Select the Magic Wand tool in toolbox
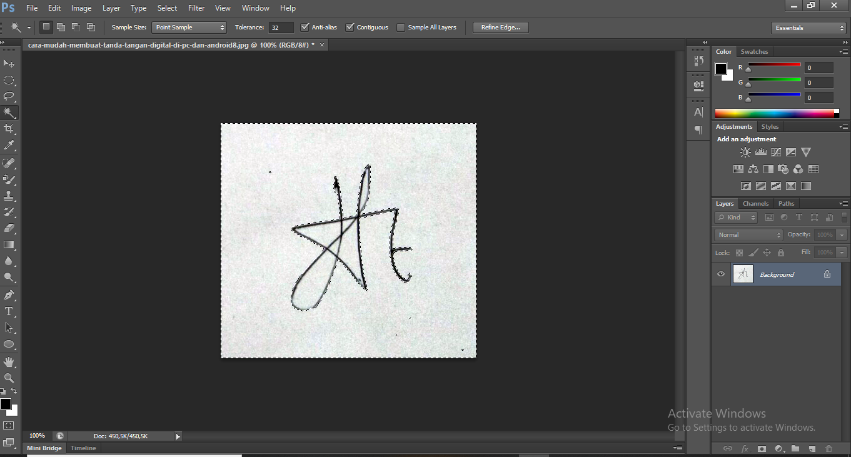The width and height of the screenshot is (851, 457). [9, 113]
